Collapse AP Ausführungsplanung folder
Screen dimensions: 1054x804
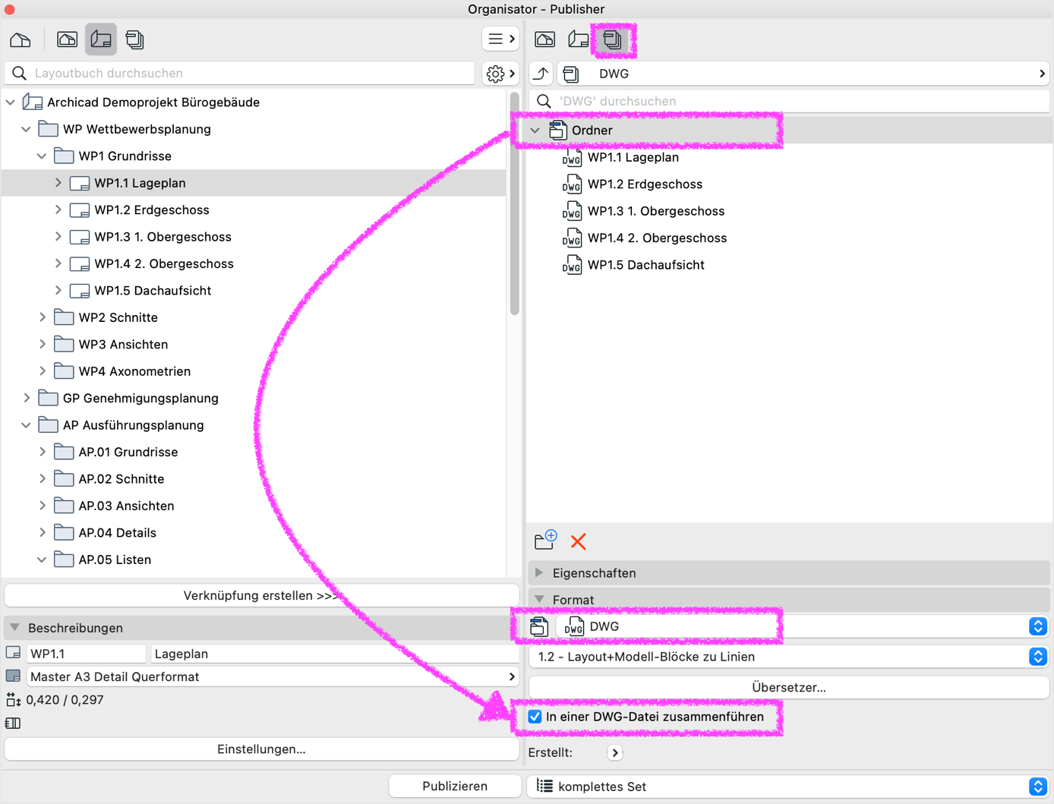(27, 425)
